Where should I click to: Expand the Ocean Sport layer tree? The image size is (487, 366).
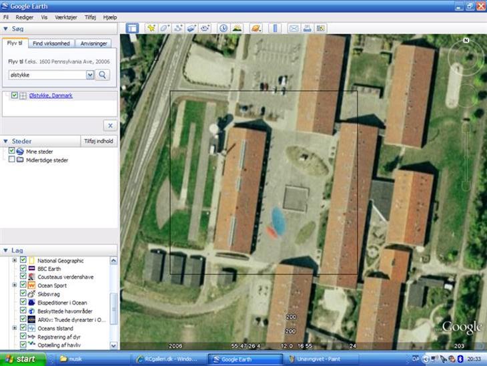point(14,285)
